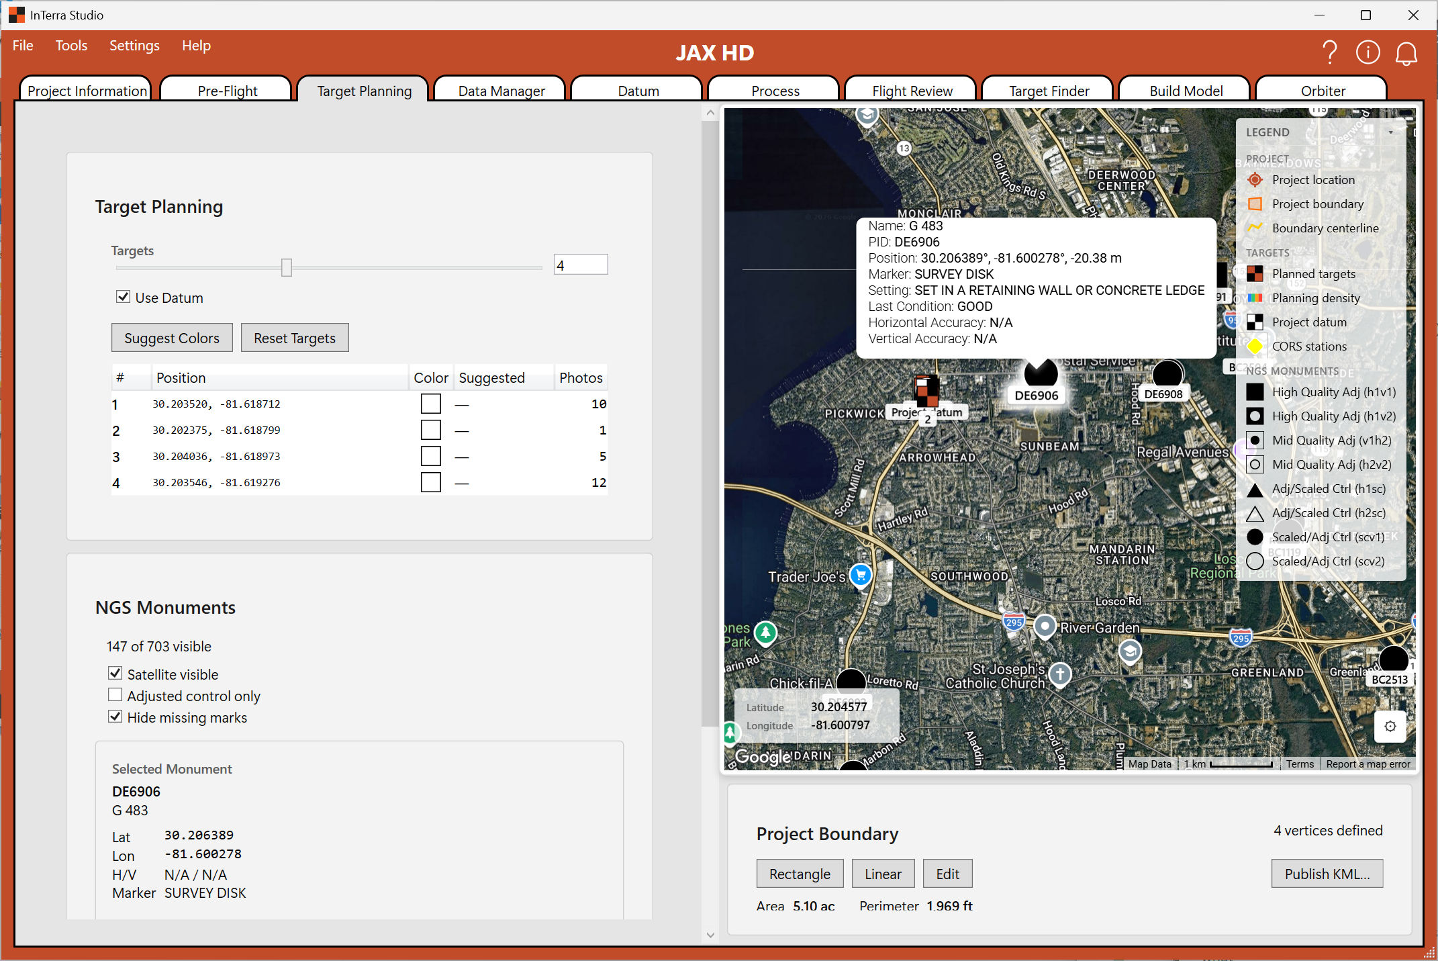1438x961 pixels.
Task: Click the green park pin near Jones Park
Action: pos(765,633)
